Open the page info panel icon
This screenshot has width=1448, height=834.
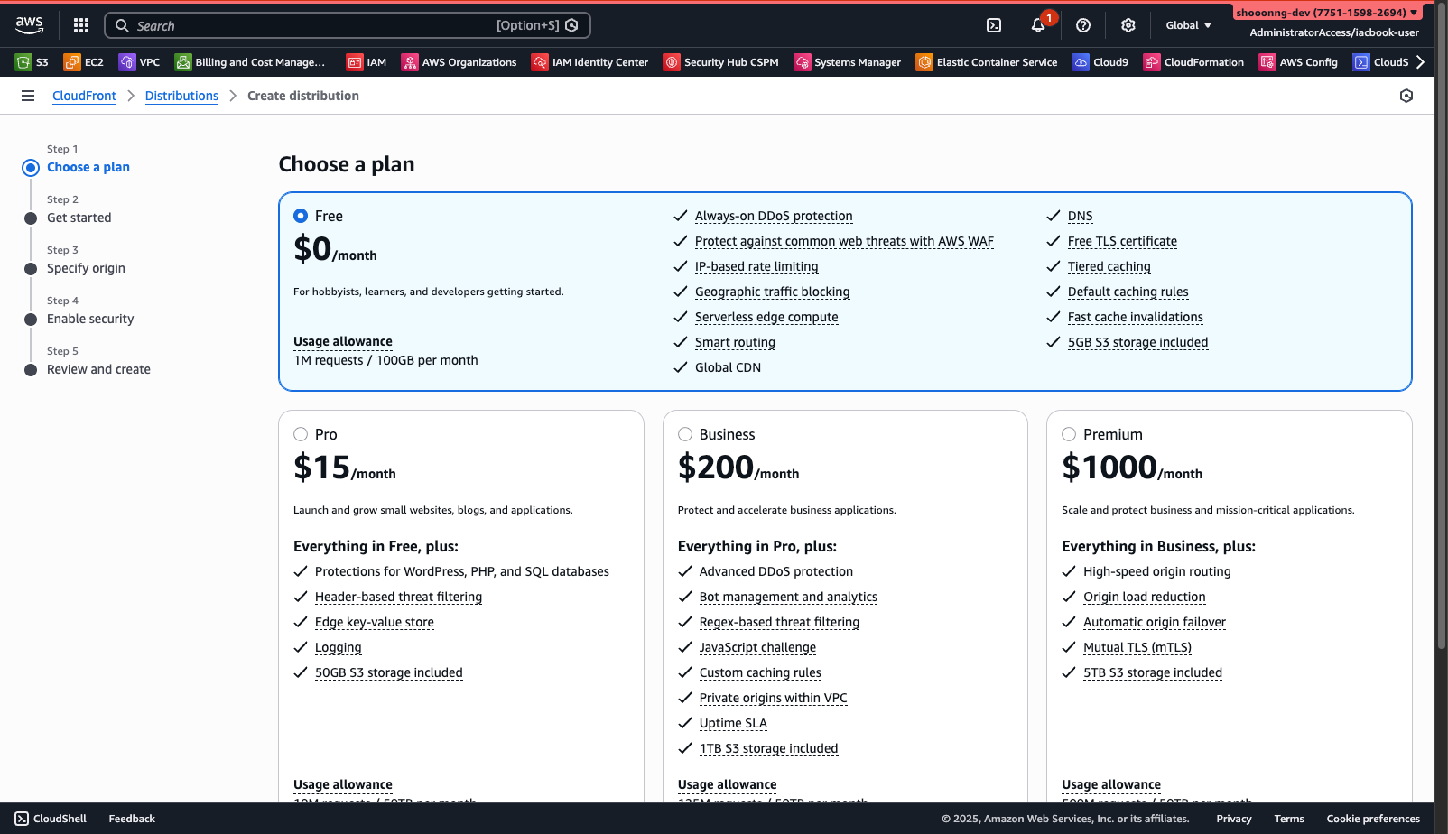1406,96
